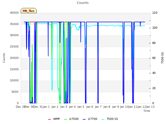Click the Time axis label

click(x=147, y=111)
